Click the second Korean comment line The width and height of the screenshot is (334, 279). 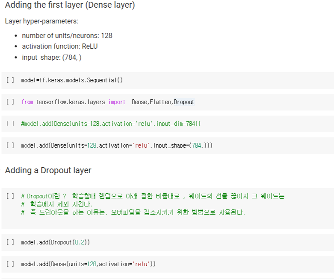[x=56, y=204]
